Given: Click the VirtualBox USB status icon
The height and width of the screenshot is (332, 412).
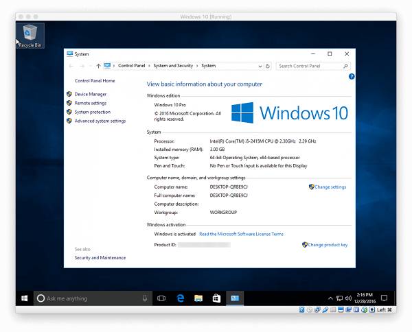Looking at the screenshot, I should [x=325, y=309].
